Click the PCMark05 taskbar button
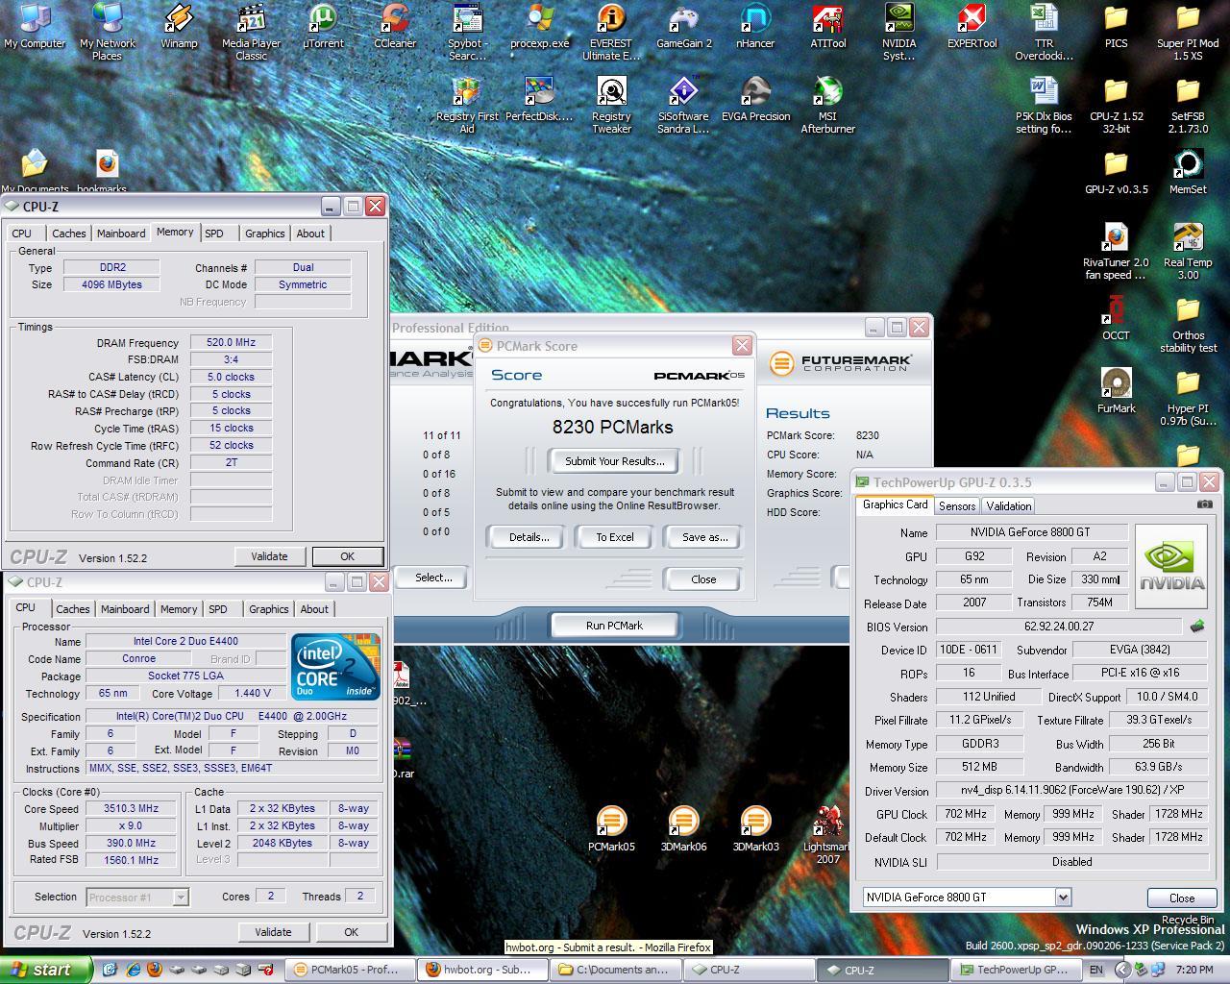This screenshot has width=1230, height=984. (x=351, y=970)
